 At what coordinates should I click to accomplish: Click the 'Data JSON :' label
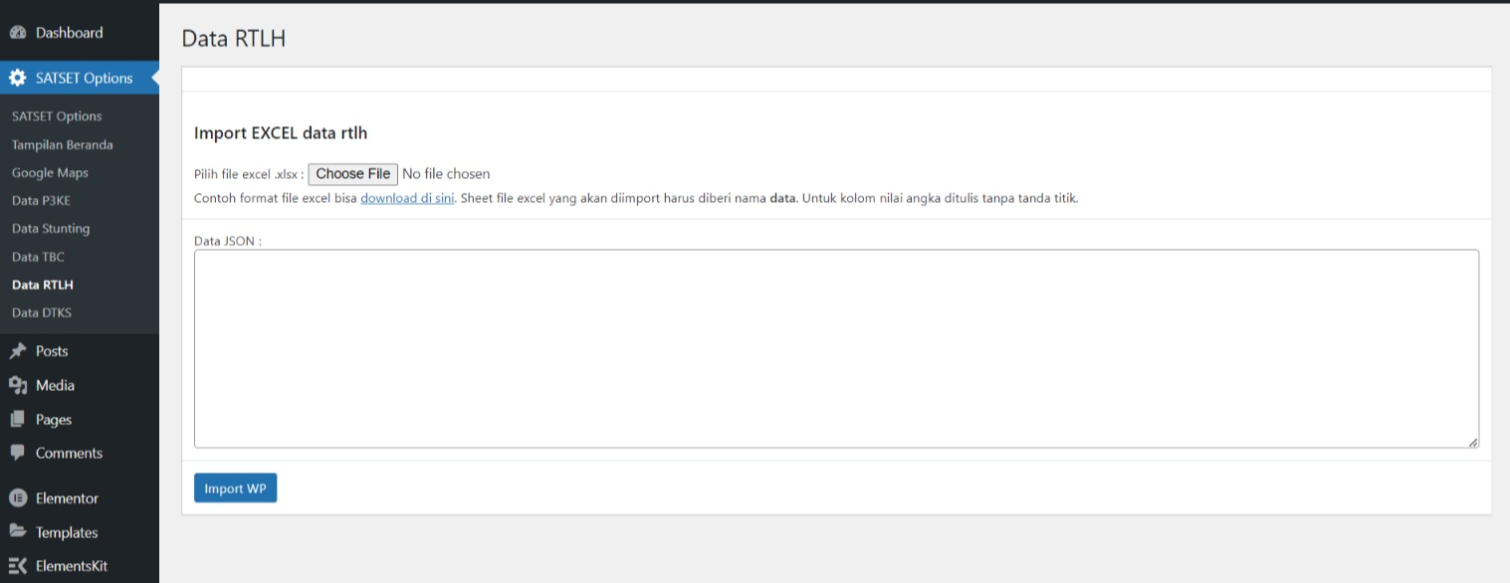click(x=228, y=241)
